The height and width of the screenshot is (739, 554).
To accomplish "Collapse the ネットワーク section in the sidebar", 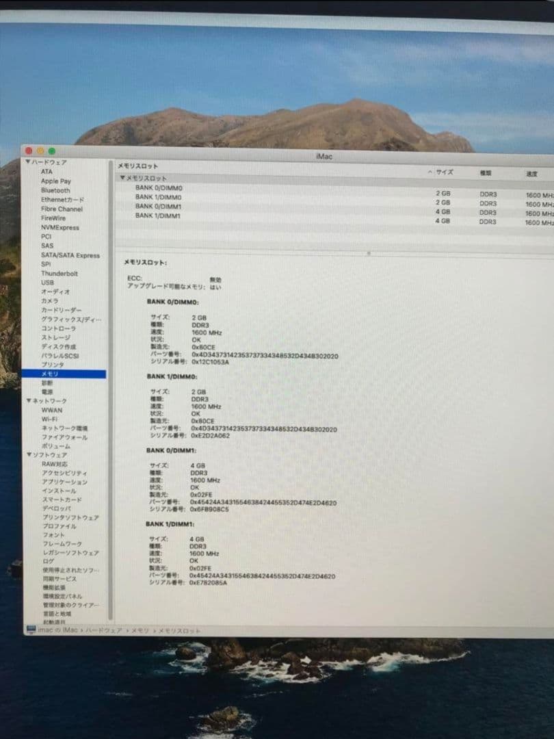I will pos(28,400).
